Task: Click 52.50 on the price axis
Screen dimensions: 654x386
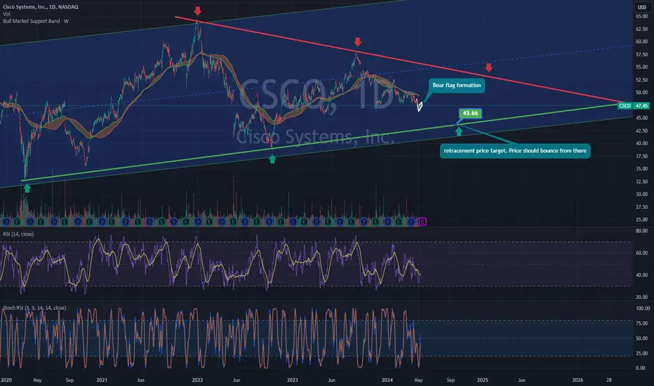Action: 641,80
